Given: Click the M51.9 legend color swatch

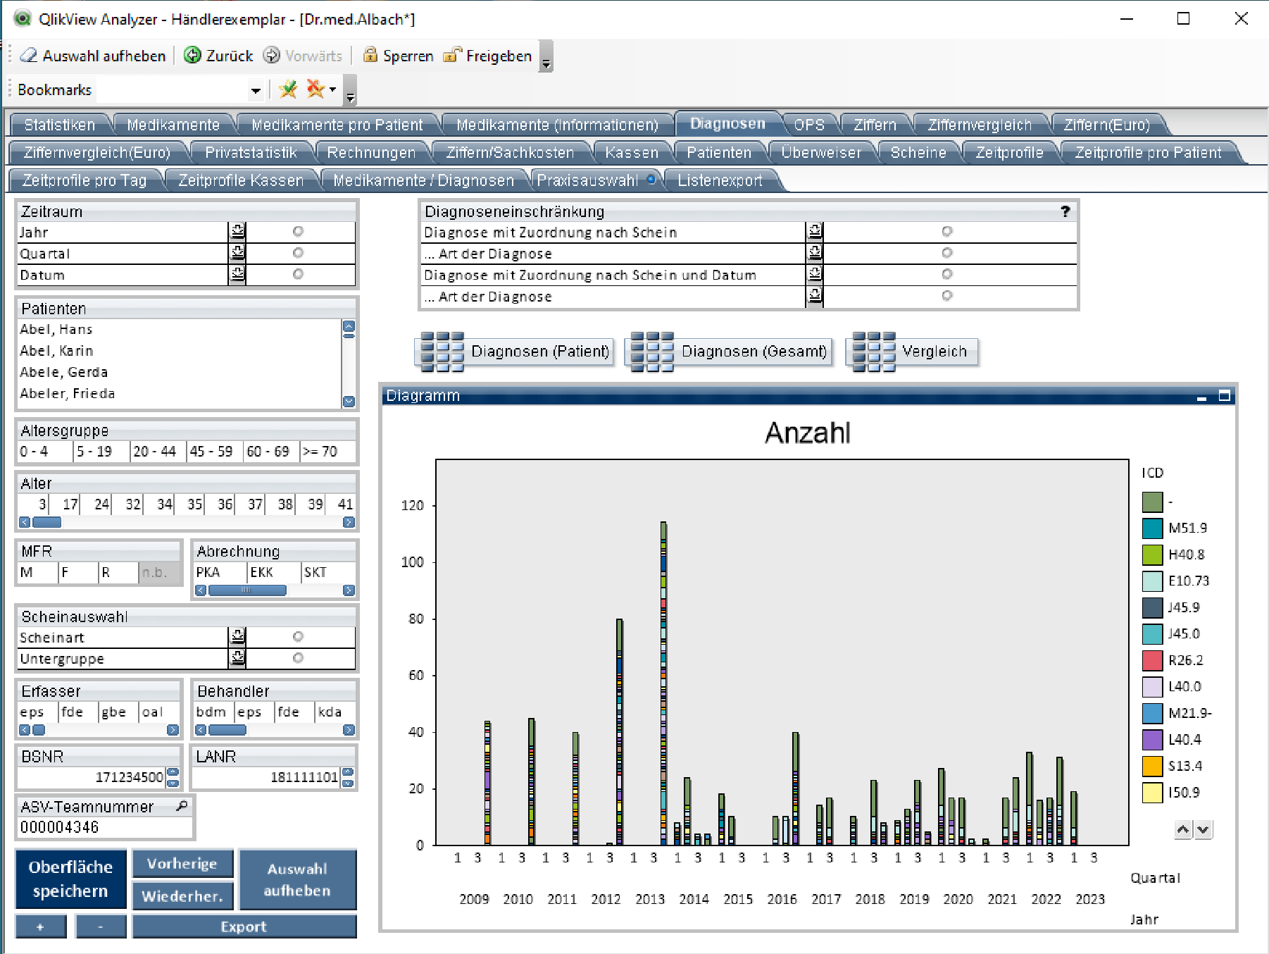Looking at the screenshot, I should click(1152, 528).
